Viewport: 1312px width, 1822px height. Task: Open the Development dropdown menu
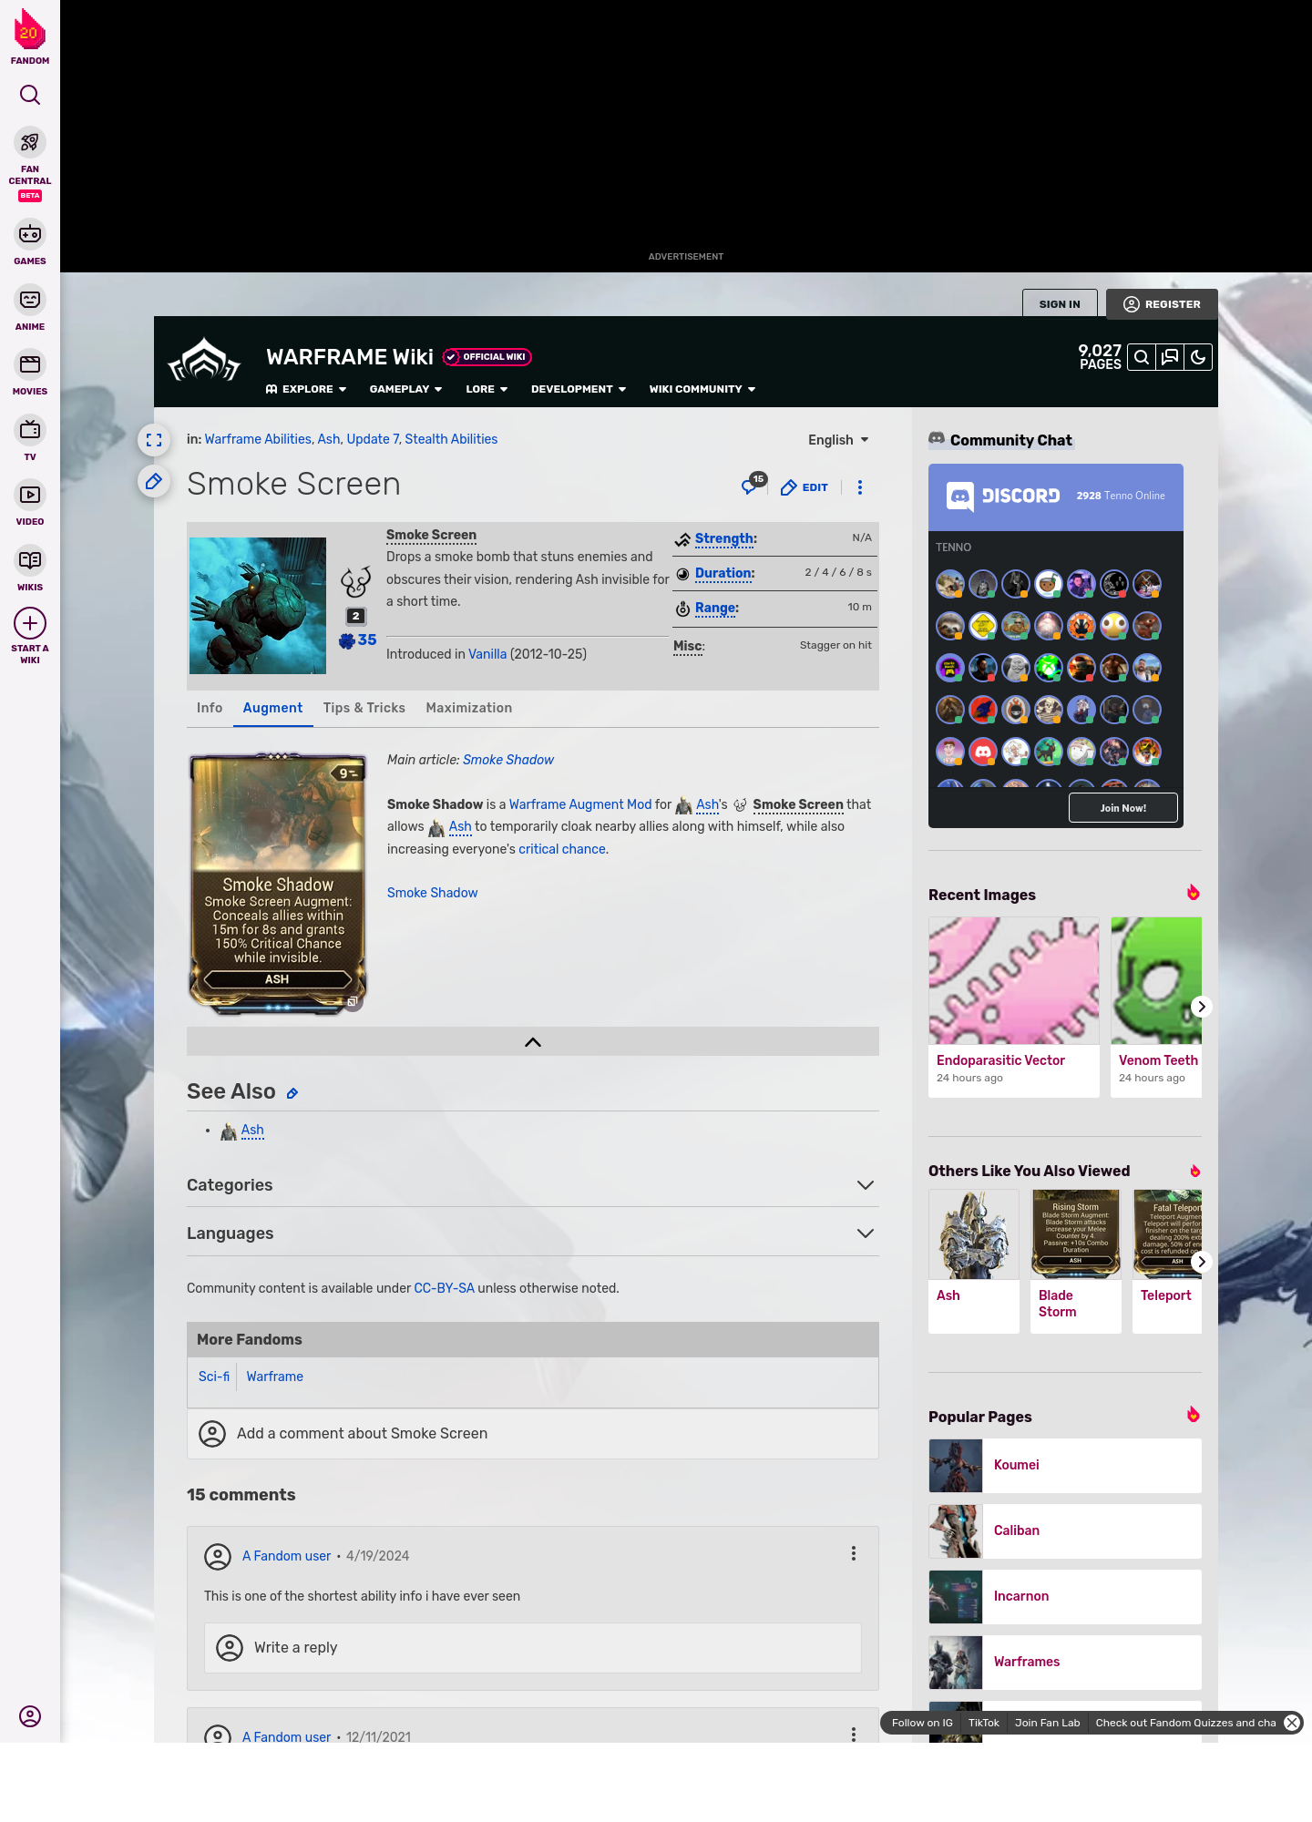579,389
